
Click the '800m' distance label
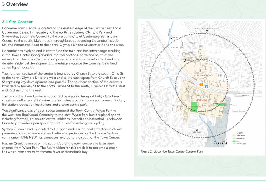(x=175, y=37)
